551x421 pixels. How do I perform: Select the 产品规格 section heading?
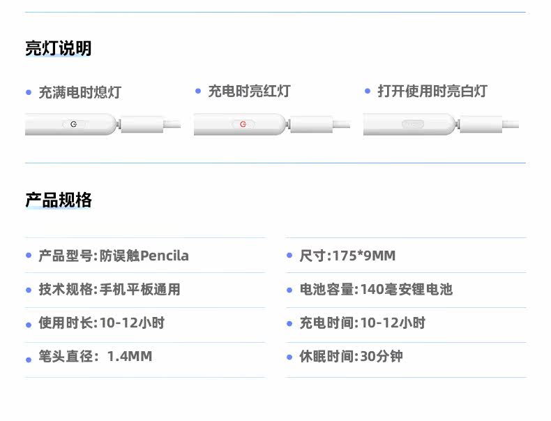59,200
